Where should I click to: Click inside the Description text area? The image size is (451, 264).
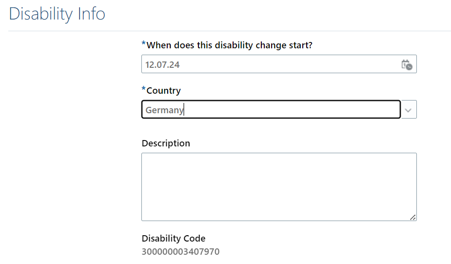(279, 187)
